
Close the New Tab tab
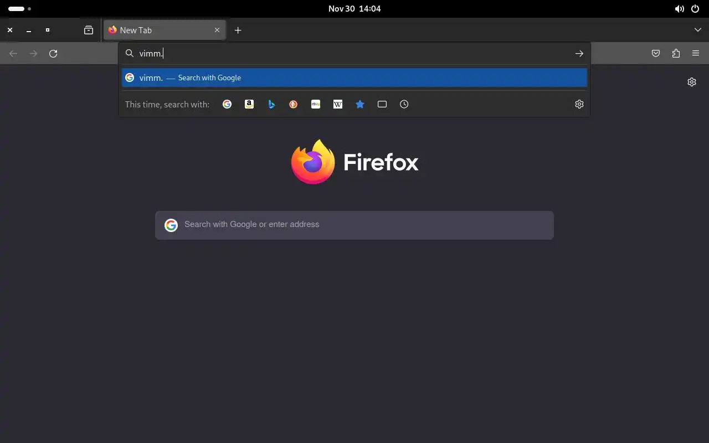(217, 30)
